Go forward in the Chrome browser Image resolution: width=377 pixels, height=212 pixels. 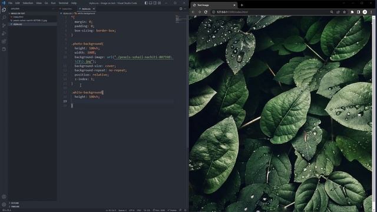pos(200,12)
